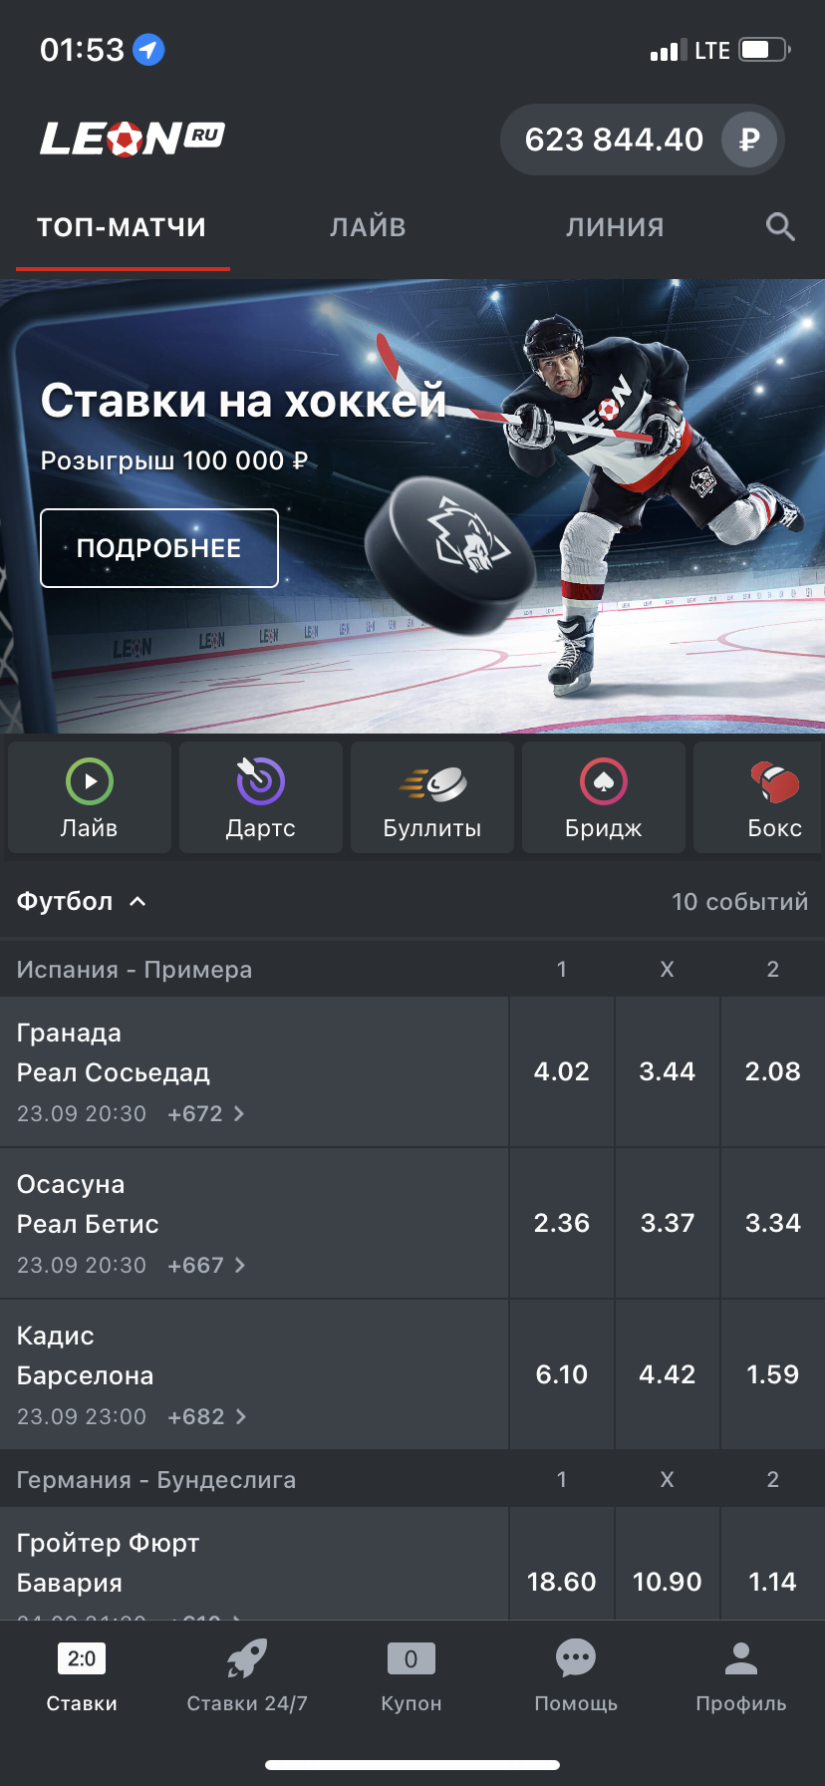Open the Купон bet slip
This screenshot has height=1786, width=825.
click(x=411, y=1676)
